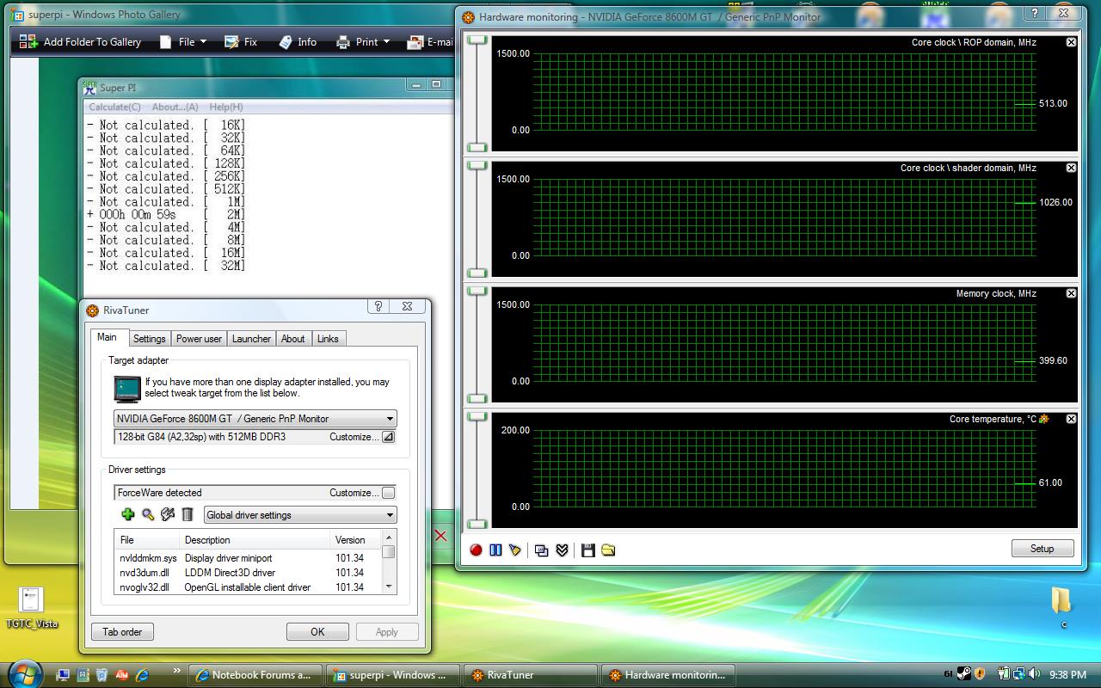The height and width of the screenshot is (688, 1101).
Task: Close the Core clock shader domain graph
Action: point(1071,168)
